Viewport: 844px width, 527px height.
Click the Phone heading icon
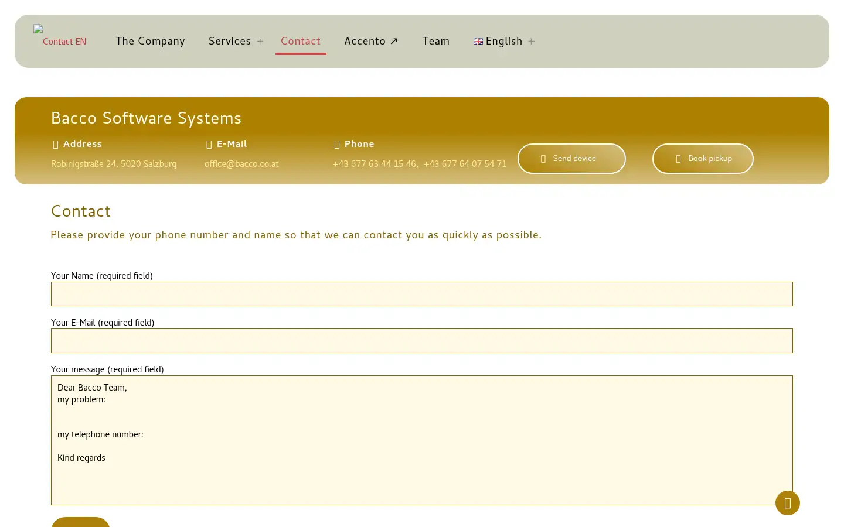[x=337, y=144]
